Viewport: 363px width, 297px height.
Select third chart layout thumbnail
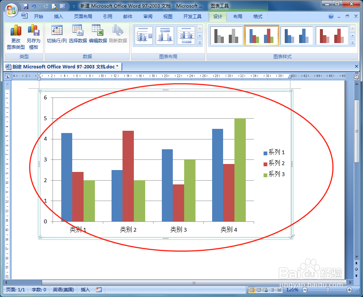tap(186, 36)
